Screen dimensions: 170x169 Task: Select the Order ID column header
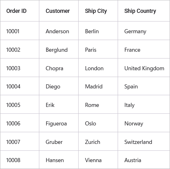click(20, 11)
